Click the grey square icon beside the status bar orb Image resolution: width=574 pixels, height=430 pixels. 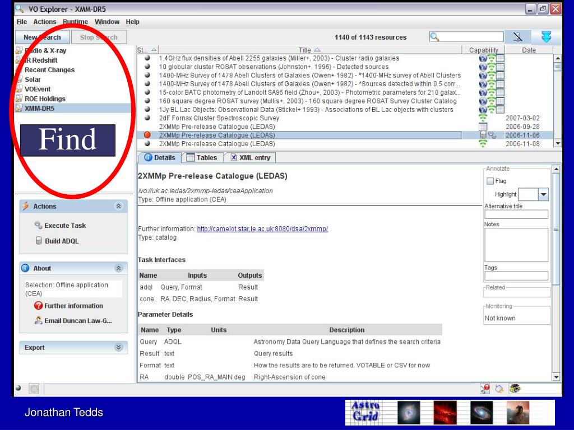tap(34, 389)
